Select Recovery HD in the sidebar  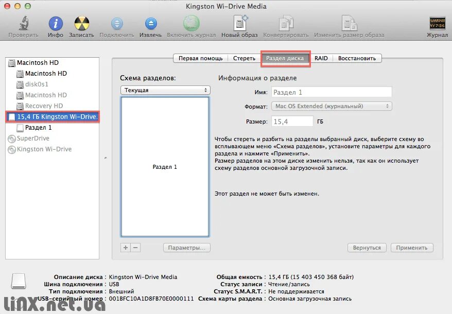(x=52, y=106)
